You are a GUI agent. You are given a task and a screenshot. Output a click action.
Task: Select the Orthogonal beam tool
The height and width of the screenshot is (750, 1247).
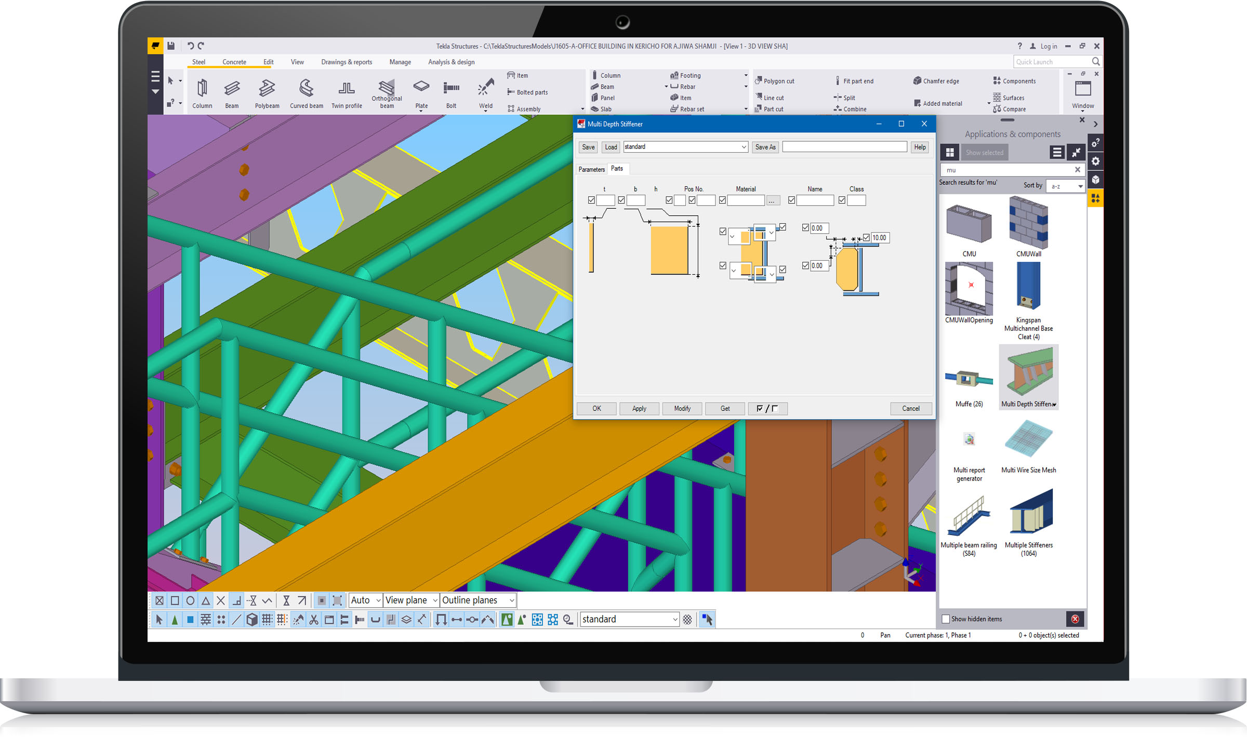(x=387, y=93)
